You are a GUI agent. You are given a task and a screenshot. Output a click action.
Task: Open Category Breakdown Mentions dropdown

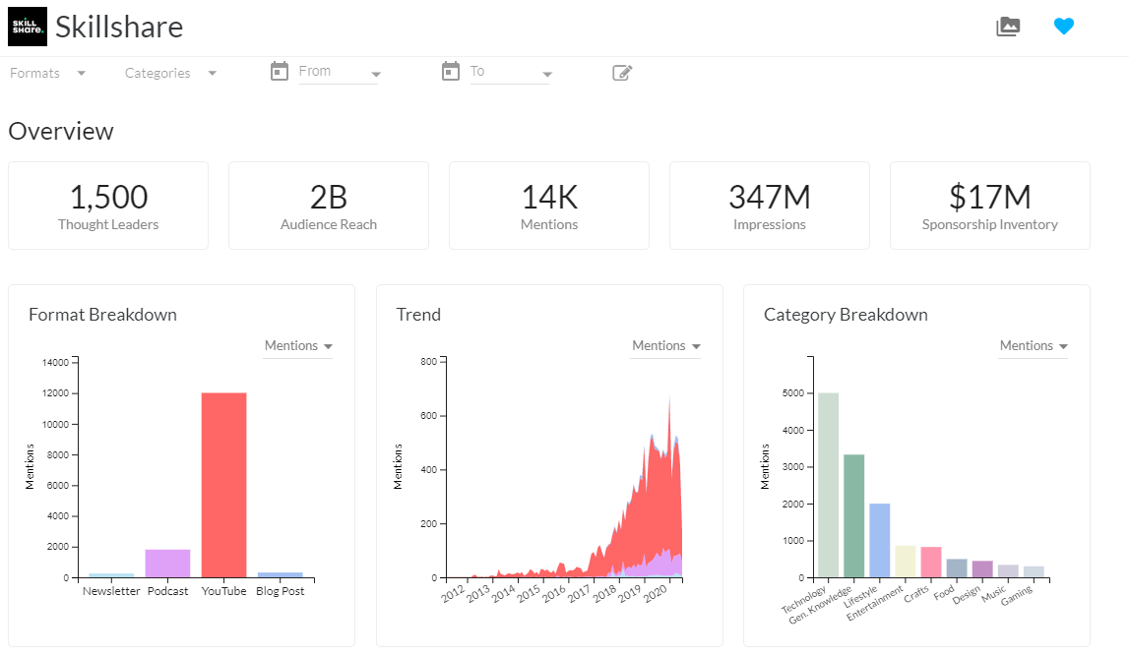[1034, 346]
